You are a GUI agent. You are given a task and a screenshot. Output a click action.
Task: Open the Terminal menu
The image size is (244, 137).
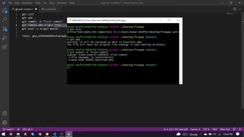point(61,3)
